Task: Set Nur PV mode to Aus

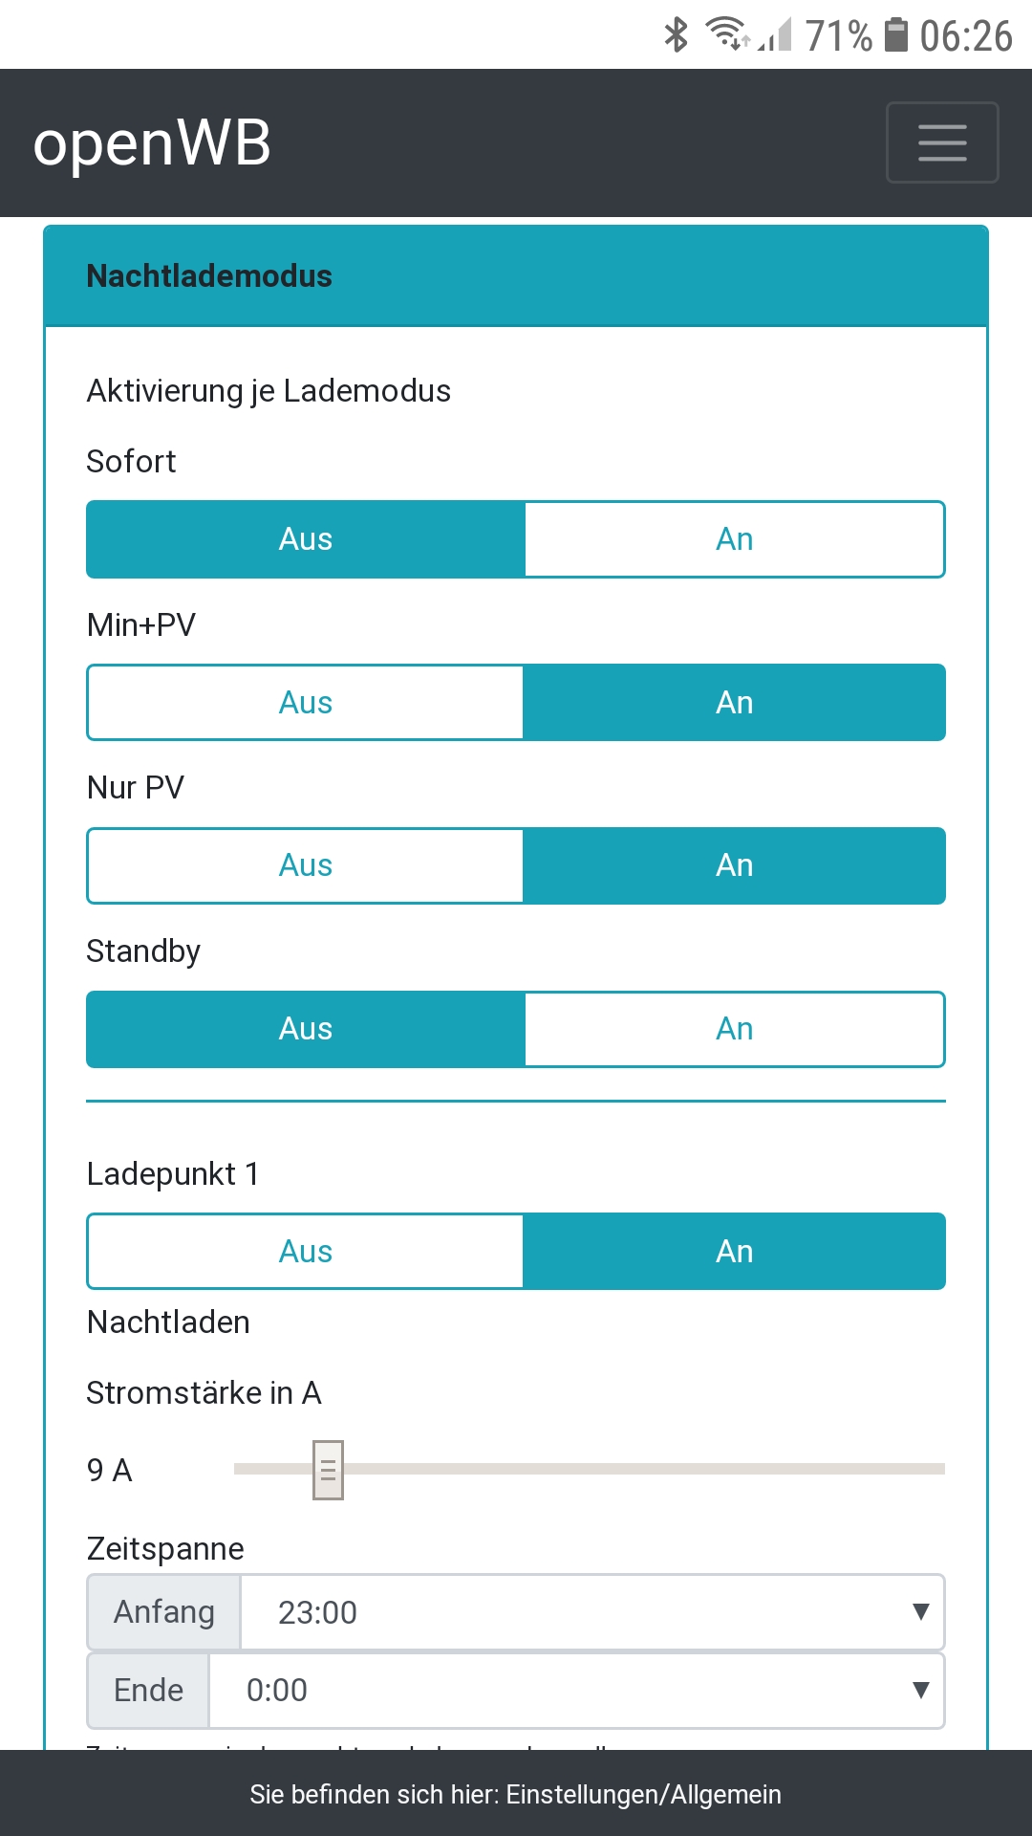Action: (x=306, y=865)
